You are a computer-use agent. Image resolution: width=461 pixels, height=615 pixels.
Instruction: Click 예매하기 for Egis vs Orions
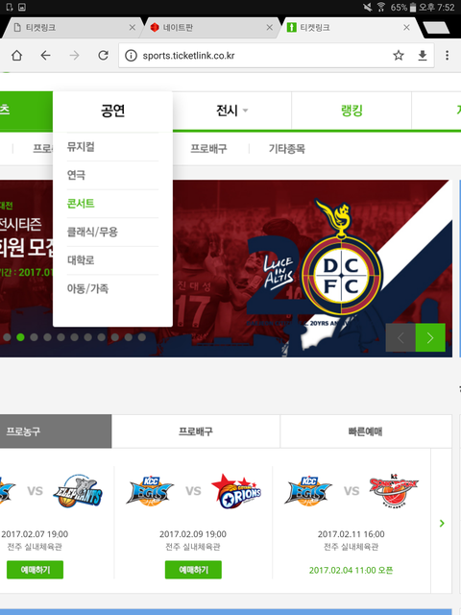(193, 570)
